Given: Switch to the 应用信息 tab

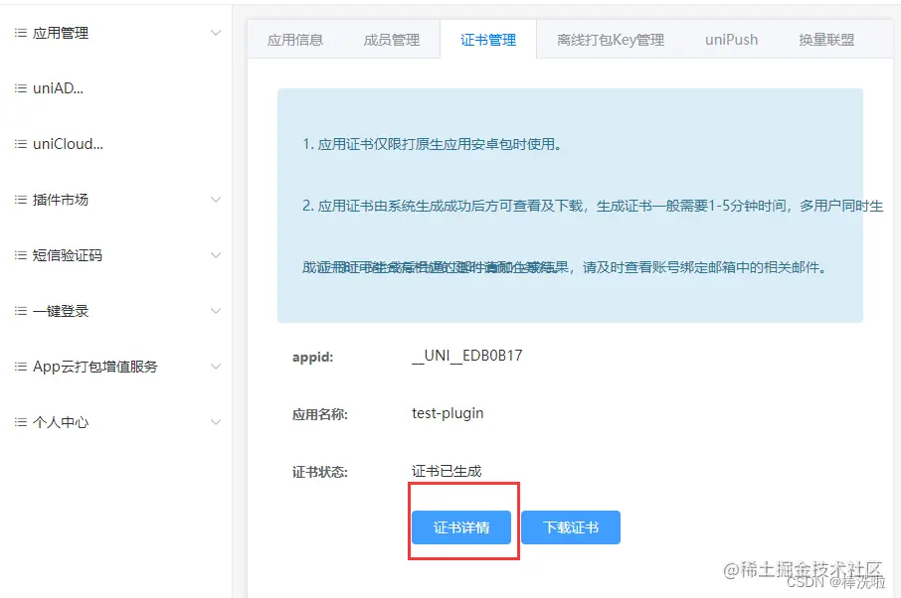Looking at the screenshot, I should [298, 40].
